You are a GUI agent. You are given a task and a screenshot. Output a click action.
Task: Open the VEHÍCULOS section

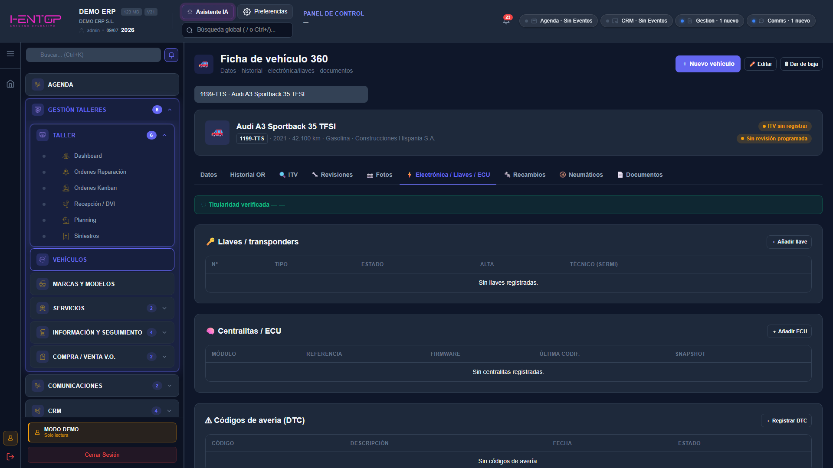click(102, 260)
